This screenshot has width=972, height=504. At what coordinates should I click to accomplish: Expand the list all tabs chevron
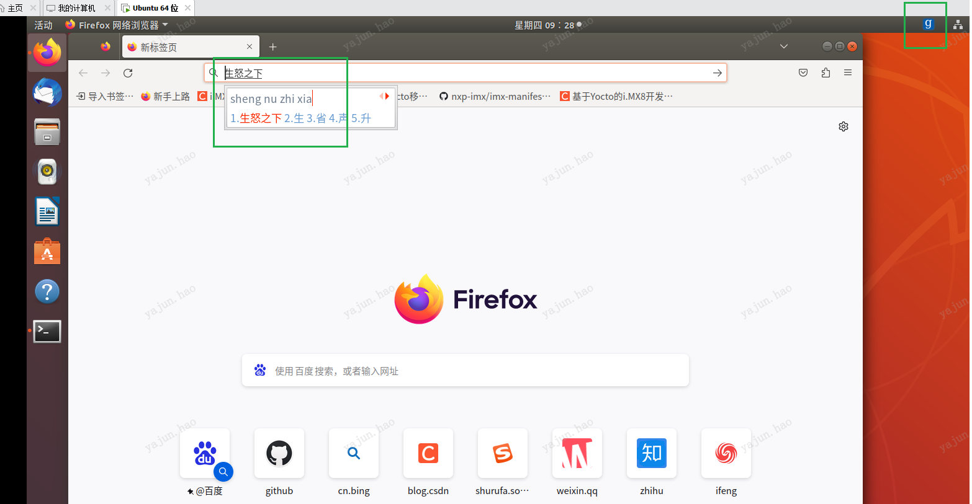[784, 46]
